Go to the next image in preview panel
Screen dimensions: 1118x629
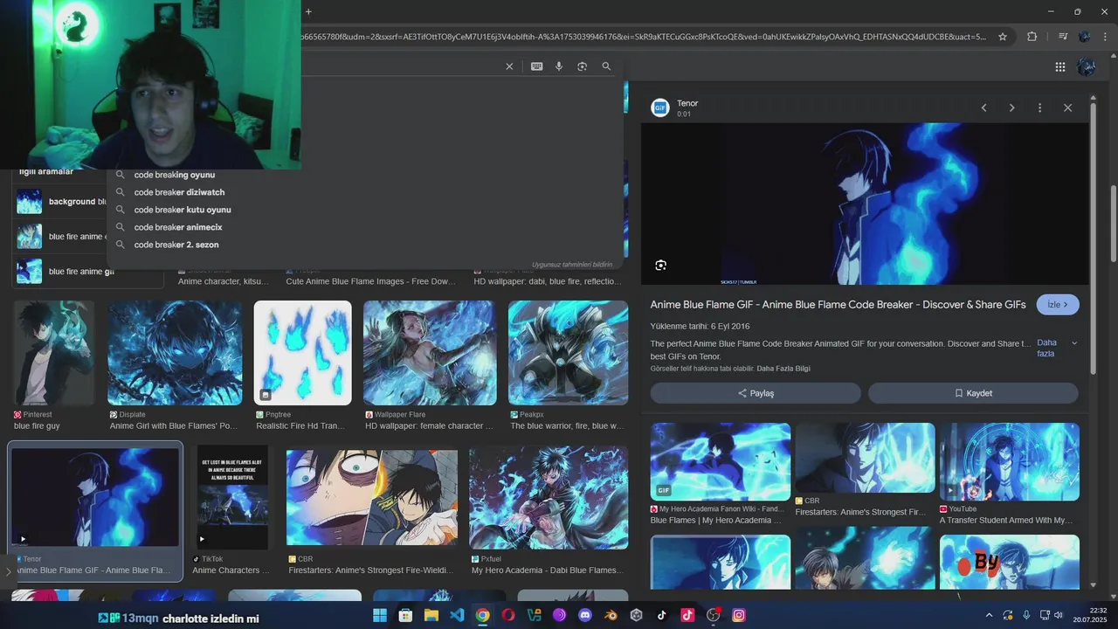tap(1011, 107)
